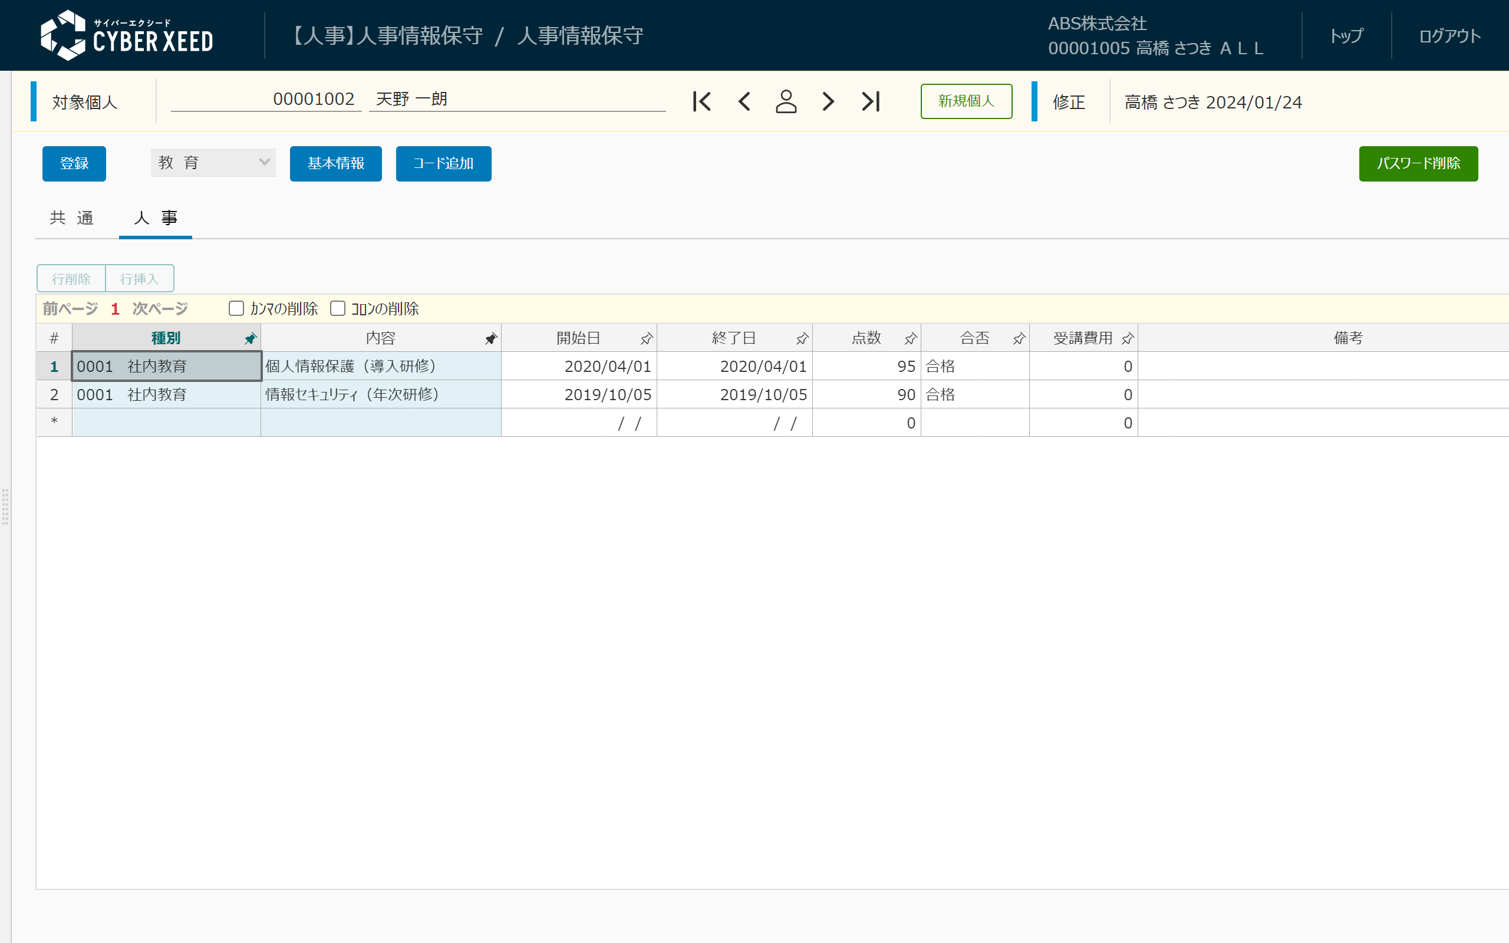Click the left side panel grip handle
This screenshot has height=943, width=1509.
point(5,507)
